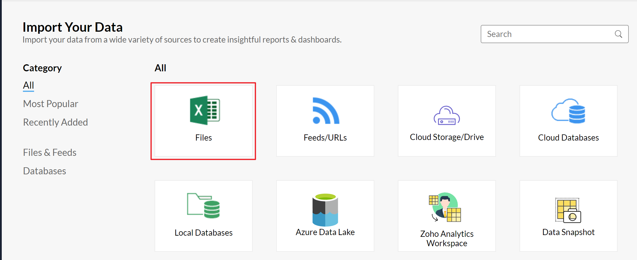
Task: Click the Local Databases folder icon
Action: 203,206
